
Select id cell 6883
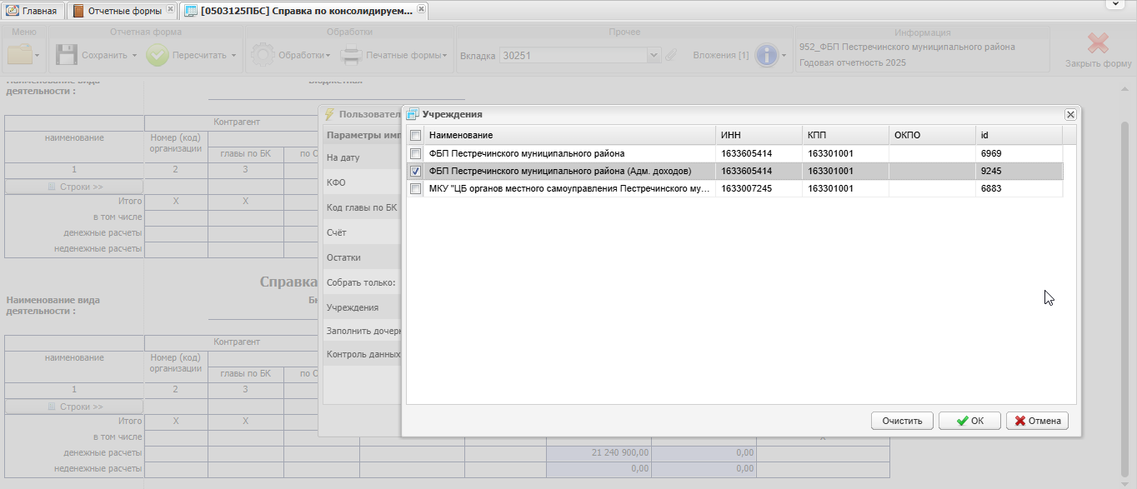(1019, 188)
